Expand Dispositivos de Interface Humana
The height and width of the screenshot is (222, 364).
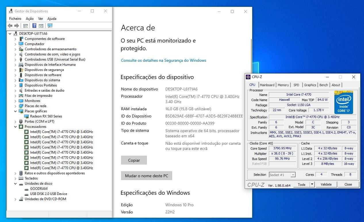pos(16,65)
